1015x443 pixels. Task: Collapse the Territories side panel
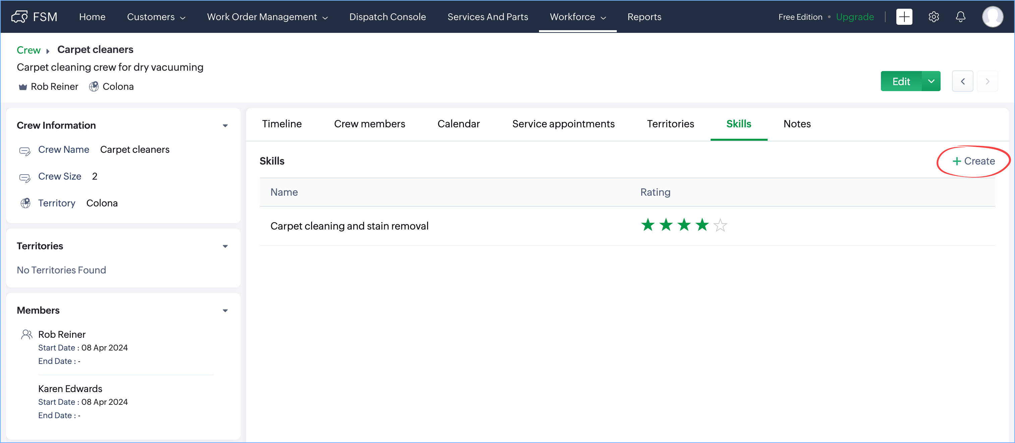point(225,246)
